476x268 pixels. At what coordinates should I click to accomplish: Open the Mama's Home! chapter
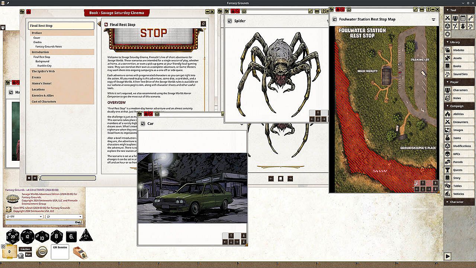point(62,83)
